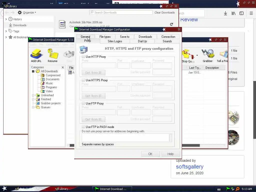The height and width of the screenshot is (192, 256).
Task: Open the softsgallery uploader link
Action: tap(189, 166)
